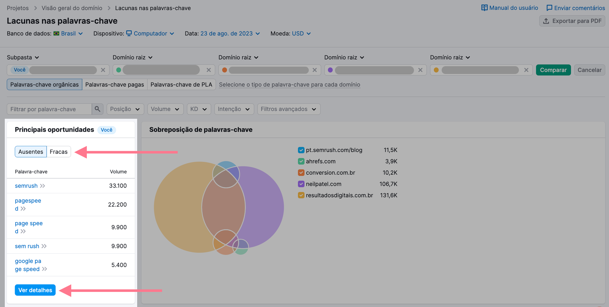Uncheck resultadosdigitais.com.br in the overlap legend
The height and width of the screenshot is (307, 609).
coord(301,195)
